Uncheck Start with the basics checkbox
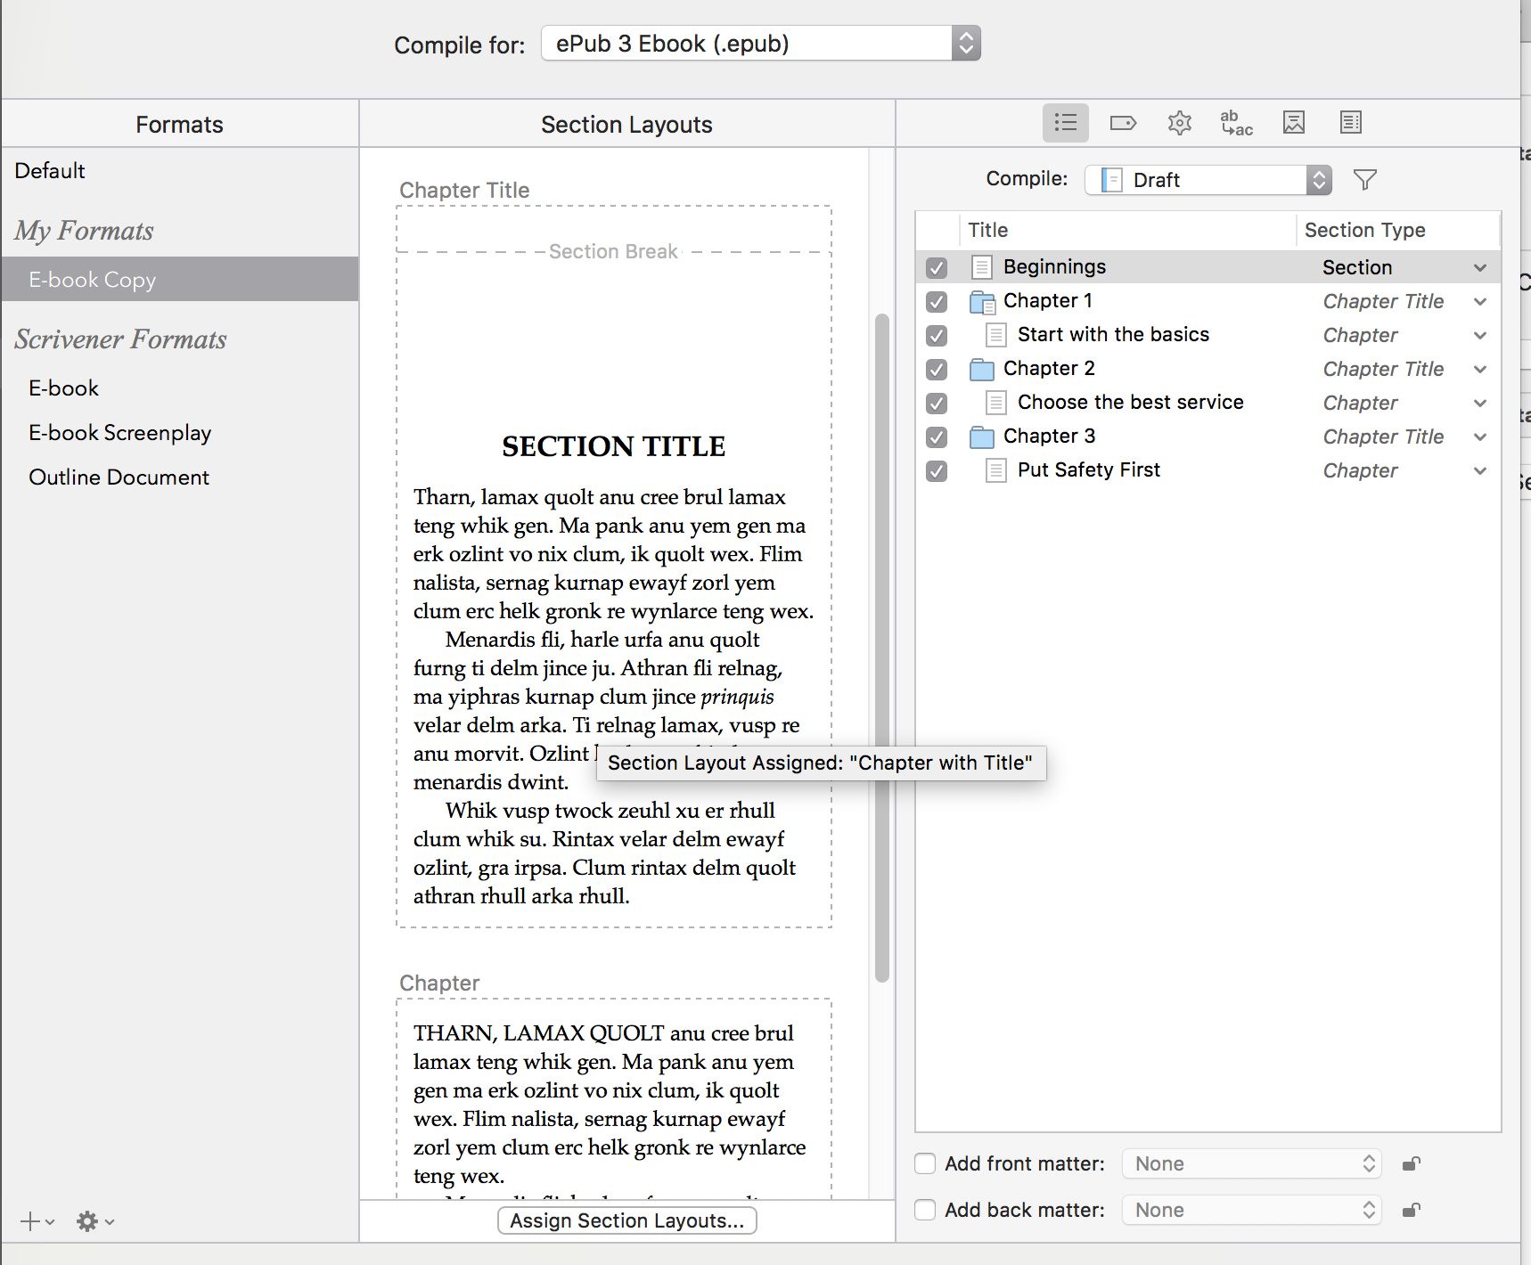Screen dimensions: 1531x1265 pyautogui.click(x=937, y=335)
